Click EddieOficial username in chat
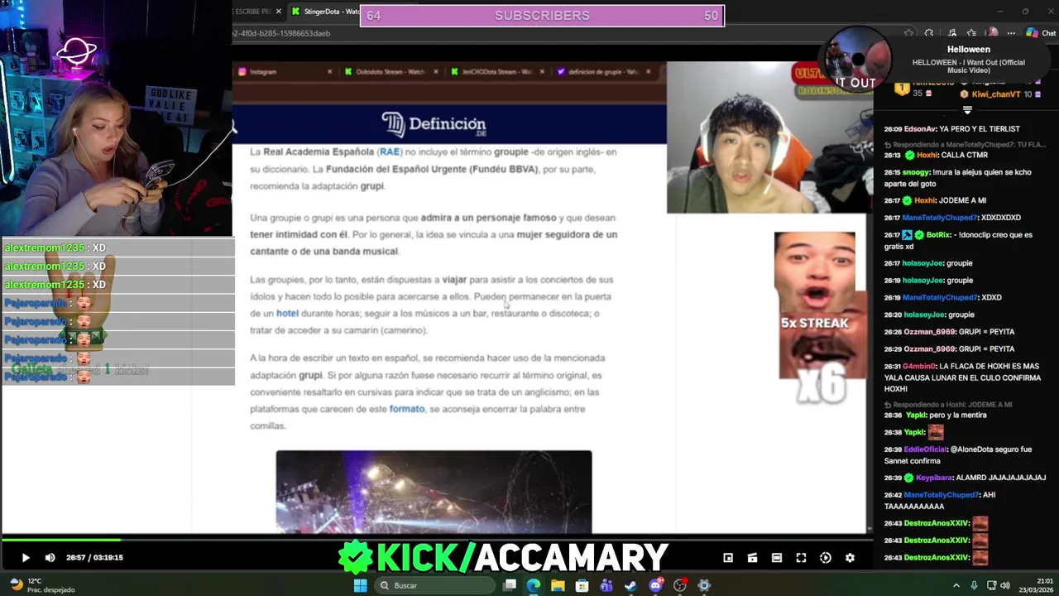This screenshot has width=1059, height=596. pyautogui.click(x=925, y=449)
